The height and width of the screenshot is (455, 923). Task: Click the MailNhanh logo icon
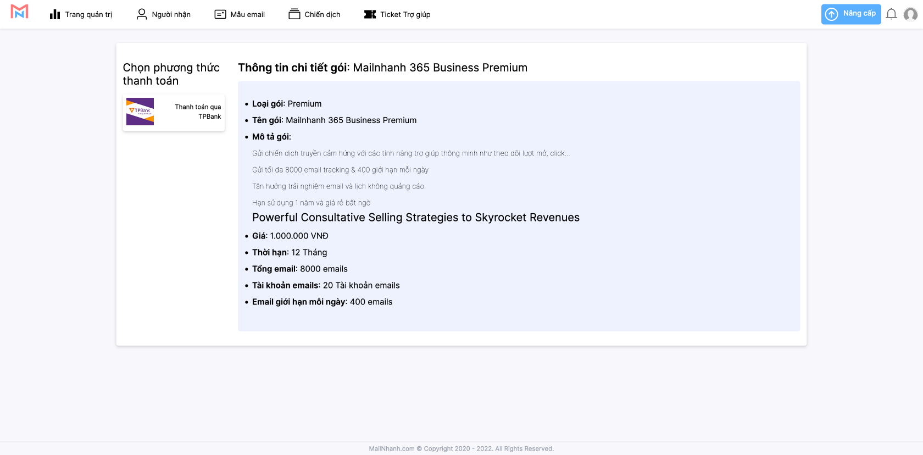(19, 12)
